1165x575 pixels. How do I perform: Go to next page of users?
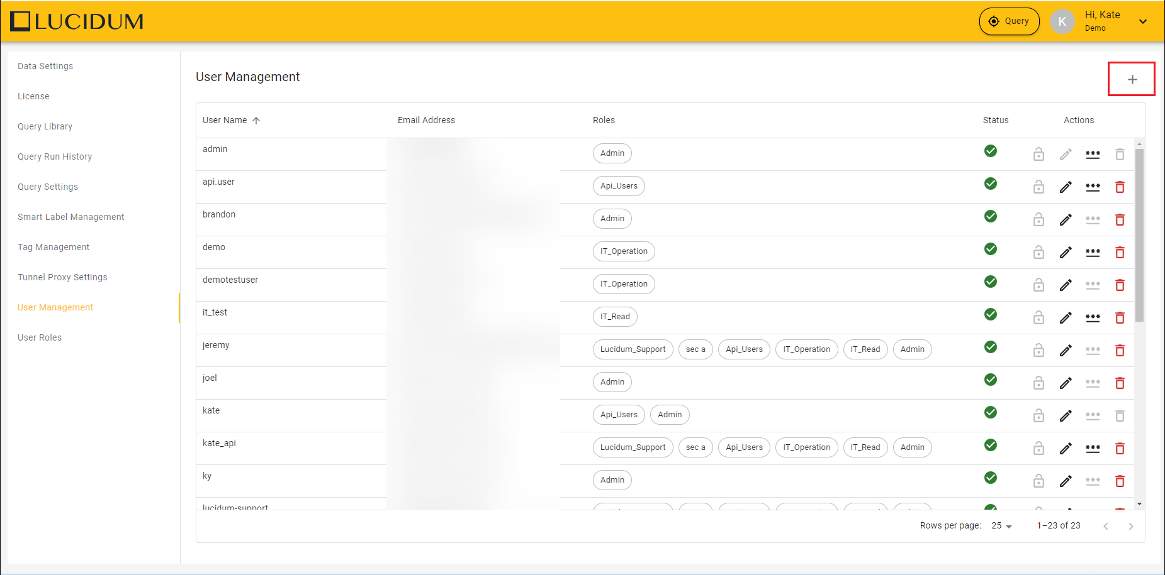(x=1131, y=527)
